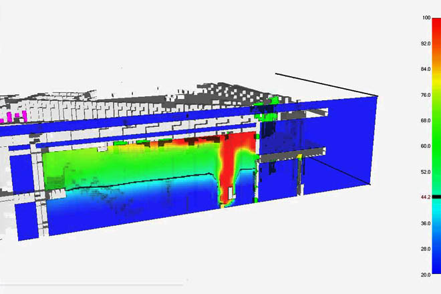Click the 76.0 scale label

click(426, 95)
